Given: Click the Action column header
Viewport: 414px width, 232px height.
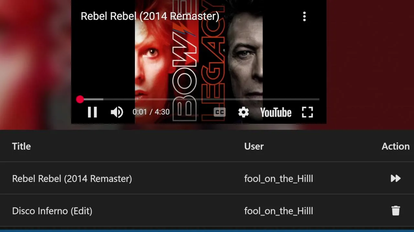Looking at the screenshot, I should [x=395, y=146].
